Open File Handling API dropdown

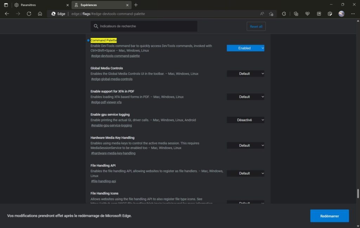(245, 174)
